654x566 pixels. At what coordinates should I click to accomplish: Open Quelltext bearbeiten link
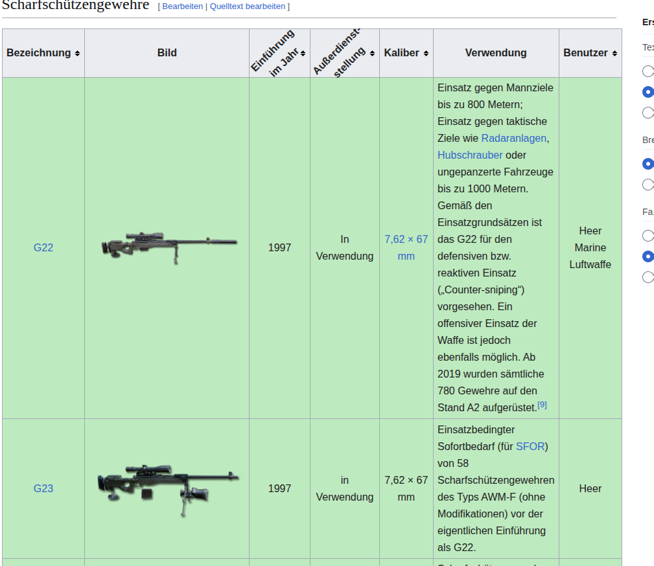click(248, 6)
